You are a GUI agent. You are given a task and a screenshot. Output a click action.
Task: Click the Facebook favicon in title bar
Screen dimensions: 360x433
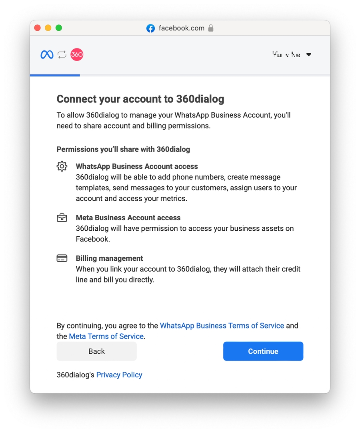(150, 28)
